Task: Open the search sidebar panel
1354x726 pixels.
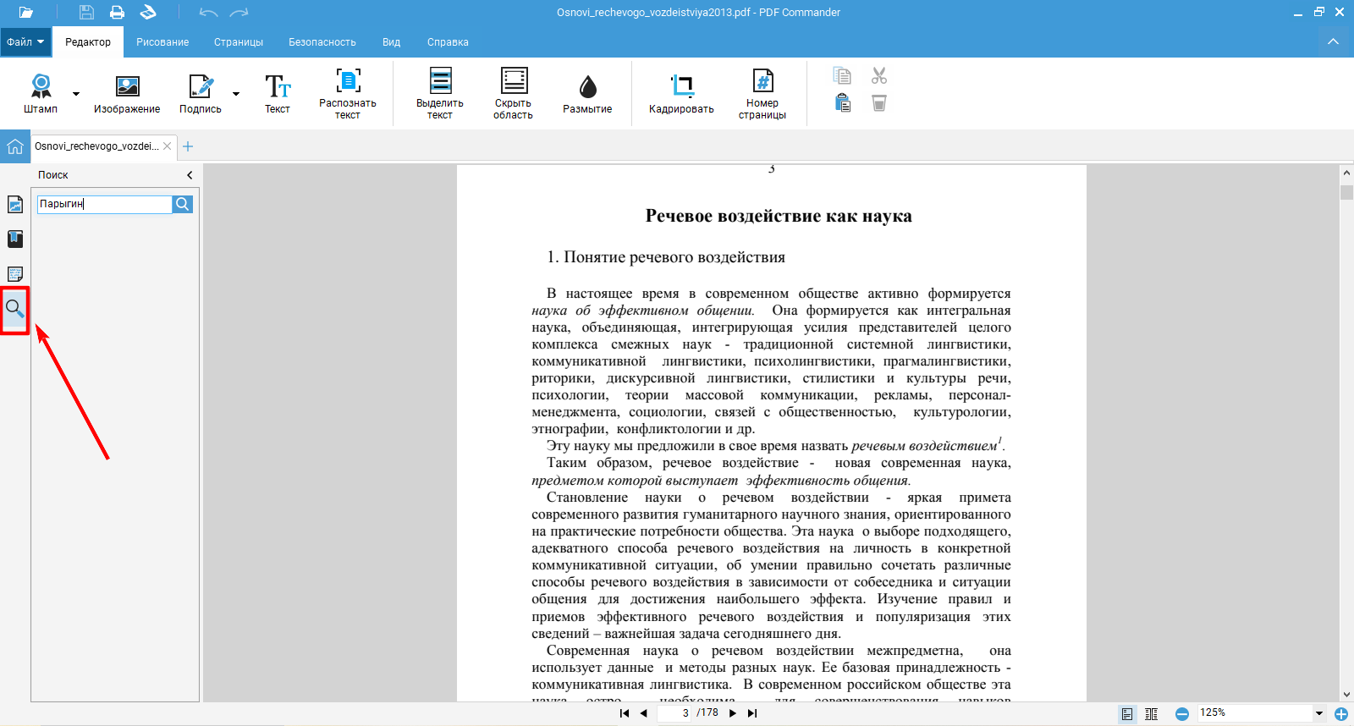Action: coord(15,309)
